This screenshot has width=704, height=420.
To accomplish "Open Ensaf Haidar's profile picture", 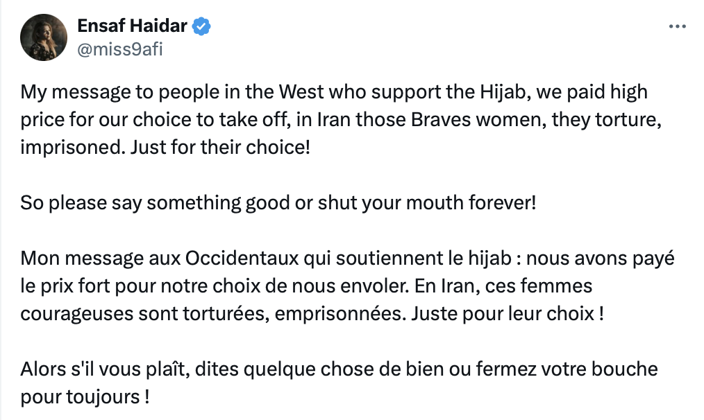I will pyautogui.click(x=44, y=37).
